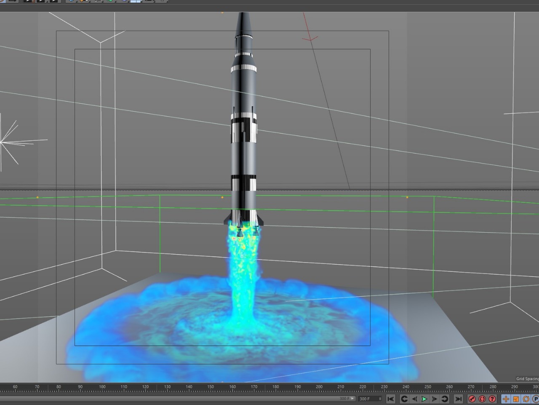Jump to the end of the animation
Image resolution: width=539 pixels, height=405 pixels.
(x=458, y=399)
